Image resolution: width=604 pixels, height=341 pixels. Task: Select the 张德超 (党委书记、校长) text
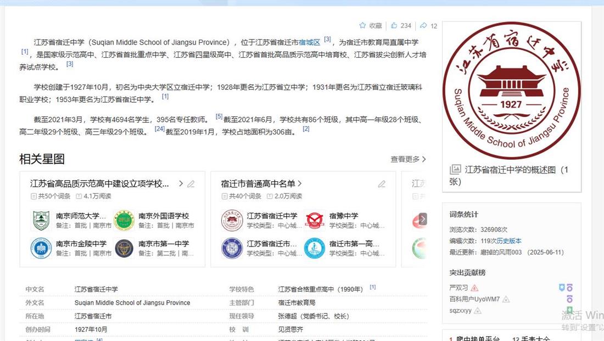click(314, 316)
